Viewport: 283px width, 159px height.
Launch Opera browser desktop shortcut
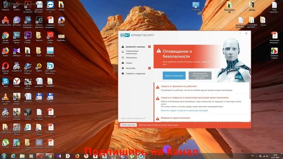point(5,68)
